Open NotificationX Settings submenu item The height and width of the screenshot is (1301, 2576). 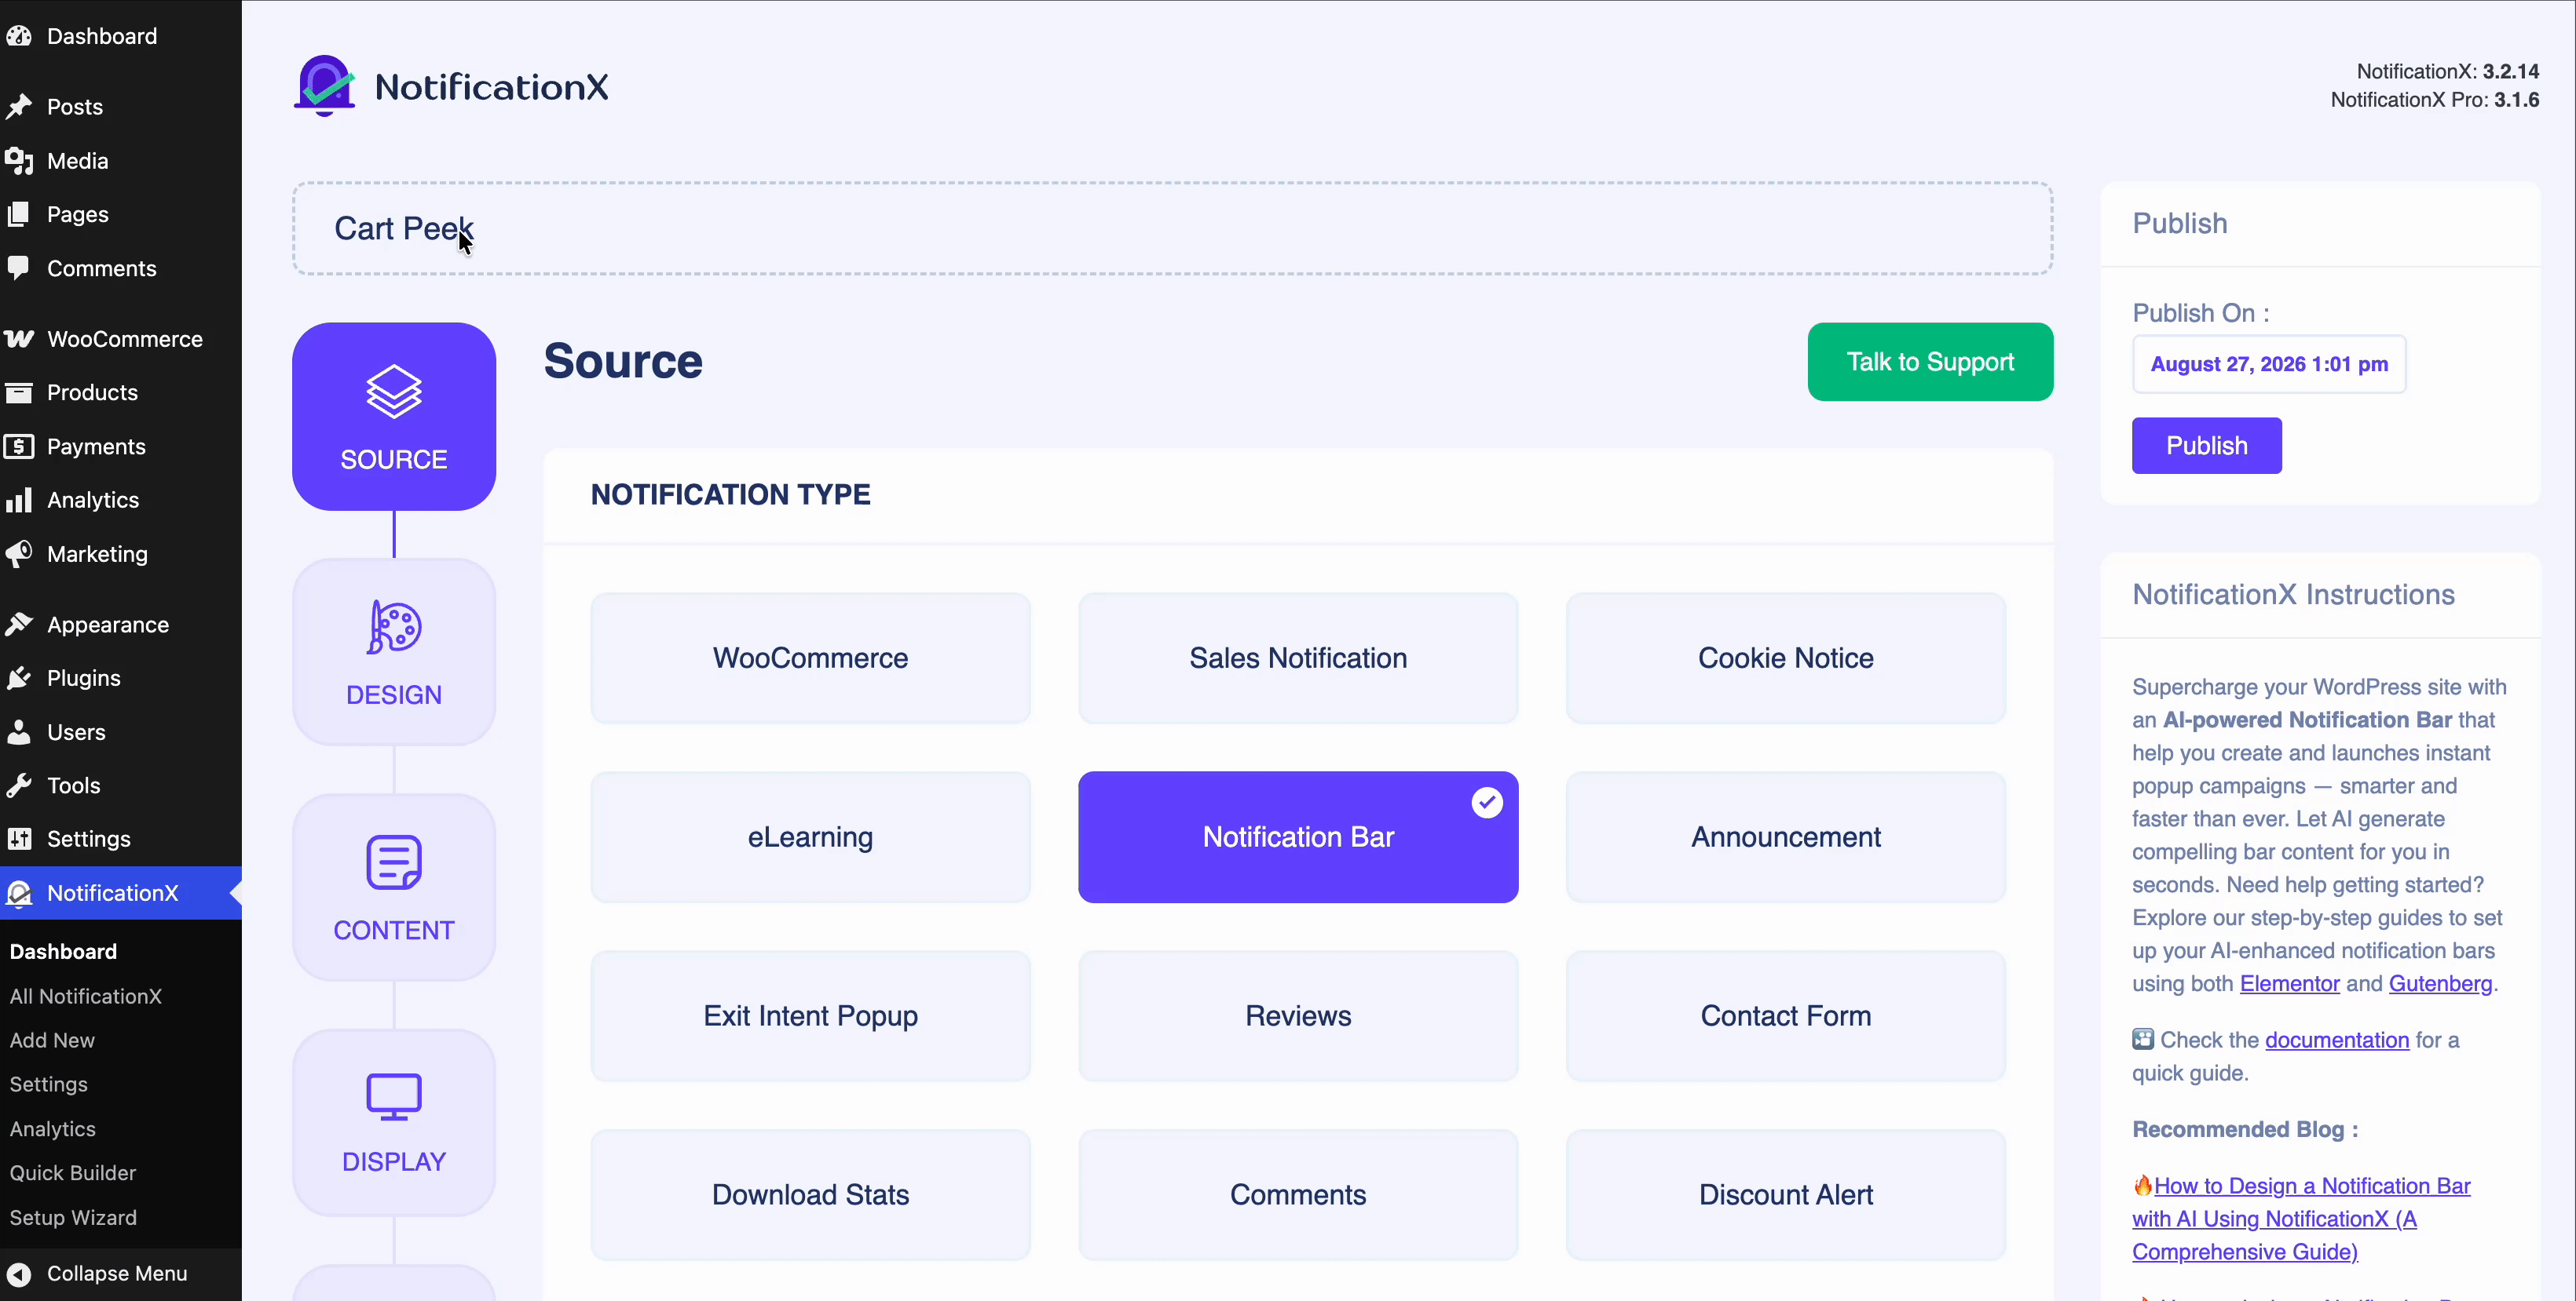pyautogui.click(x=49, y=1084)
